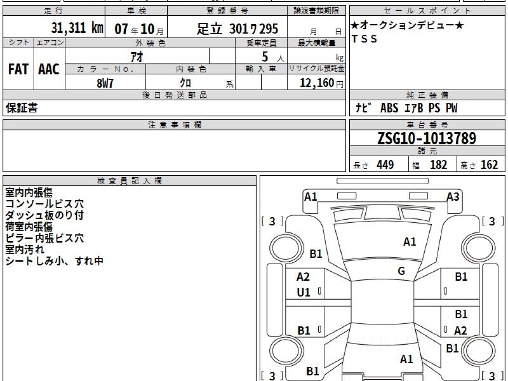The width and height of the screenshot is (508, 381).
Task: Select length value 449
Action: point(385,165)
